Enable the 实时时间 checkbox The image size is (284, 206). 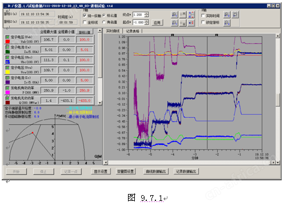coord(203,15)
